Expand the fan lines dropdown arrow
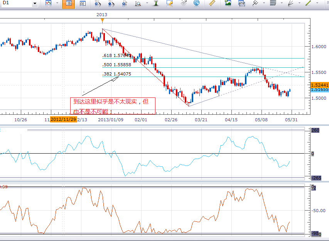Image resolution: width=329 pixels, height=241 pixels. coord(299,3)
